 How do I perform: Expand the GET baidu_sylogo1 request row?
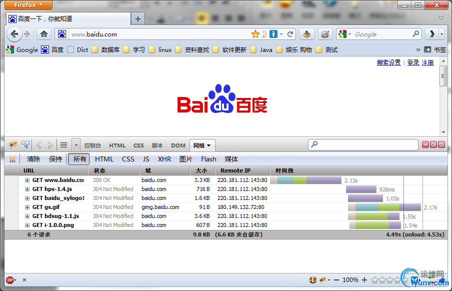pos(27,198)
